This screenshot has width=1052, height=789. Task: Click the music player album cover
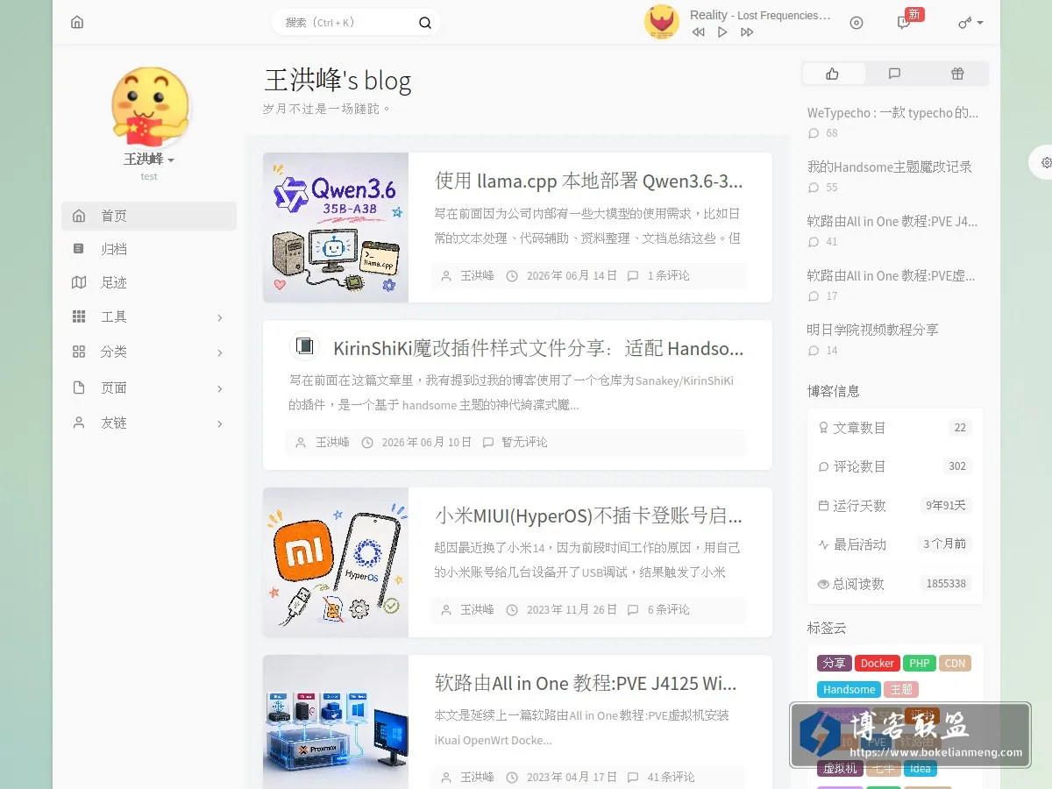coord(662,22)
